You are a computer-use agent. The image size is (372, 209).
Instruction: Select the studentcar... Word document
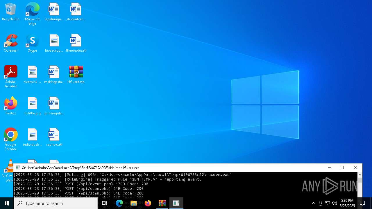tap(76, 12)
